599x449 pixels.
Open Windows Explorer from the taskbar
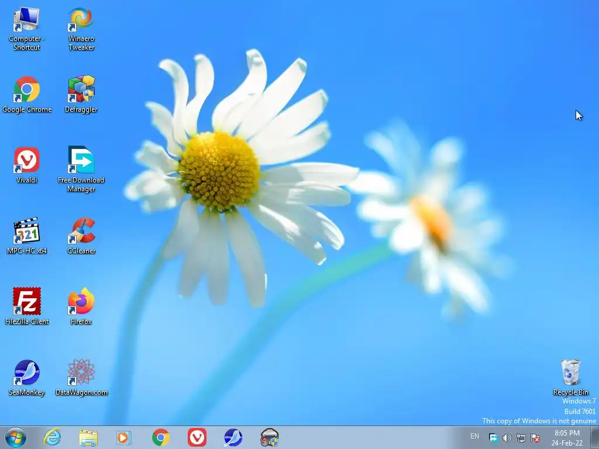(x=88, y=437)
